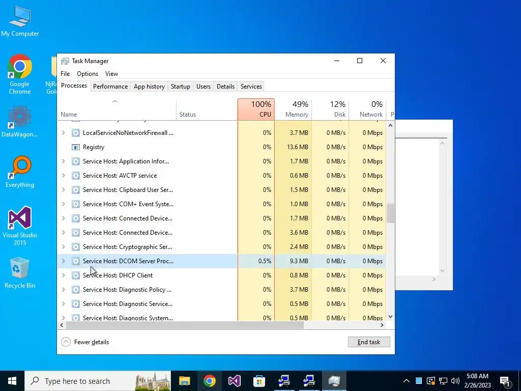Switch to the Services tab
This screenshot has height=391, width=521.
pyautogui.click(x=251, y=87)
